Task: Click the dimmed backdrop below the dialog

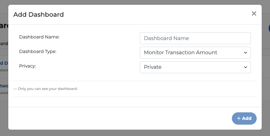Action: [x=135, y=133]
